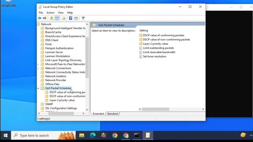253x142 pixels.
Task: Select Set timer resolution setting
Action: tap(155, 56)
